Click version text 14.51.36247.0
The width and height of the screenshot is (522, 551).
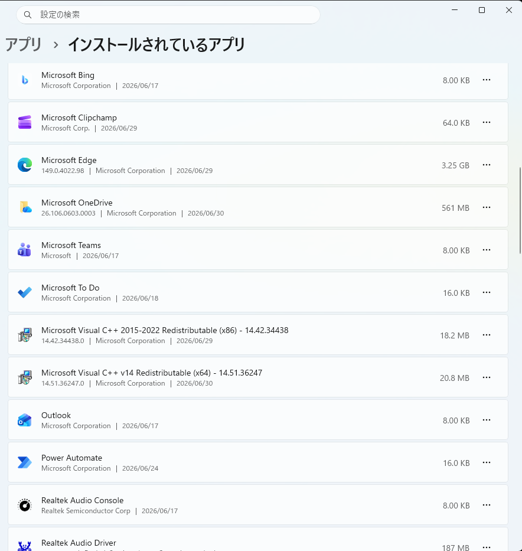(63, 383)
